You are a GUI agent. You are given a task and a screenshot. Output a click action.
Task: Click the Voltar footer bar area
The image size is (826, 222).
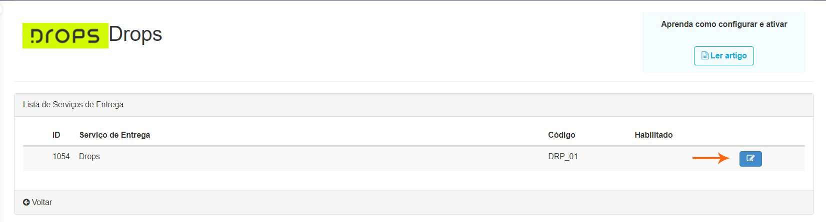click(400, 203)
